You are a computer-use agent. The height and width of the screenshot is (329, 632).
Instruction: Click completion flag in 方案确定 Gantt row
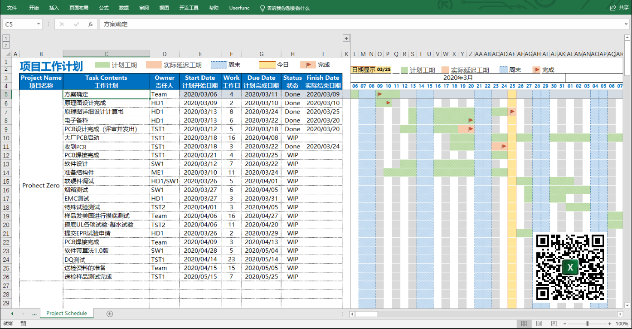pos(379,94)
